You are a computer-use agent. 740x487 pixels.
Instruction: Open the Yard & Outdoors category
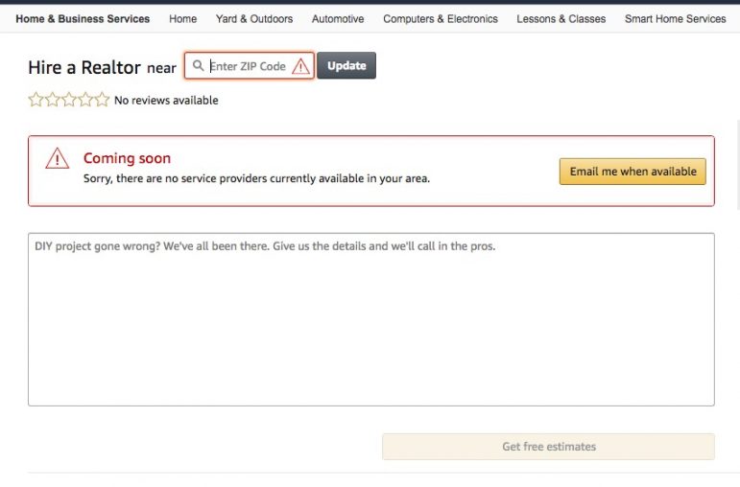click(x=254, y=19)
